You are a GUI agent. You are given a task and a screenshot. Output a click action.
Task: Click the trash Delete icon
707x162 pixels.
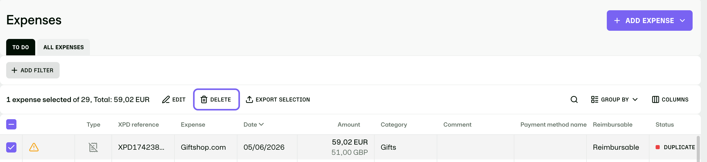coord(204,99)
